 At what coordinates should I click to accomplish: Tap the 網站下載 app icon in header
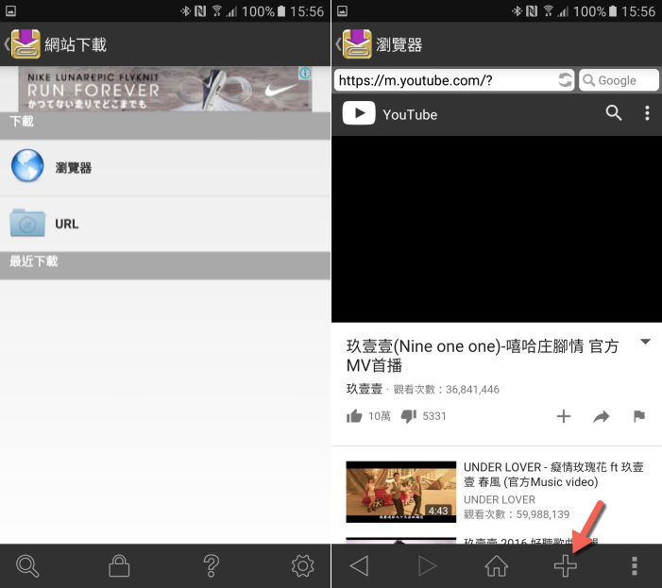click(x=25, y=43)
